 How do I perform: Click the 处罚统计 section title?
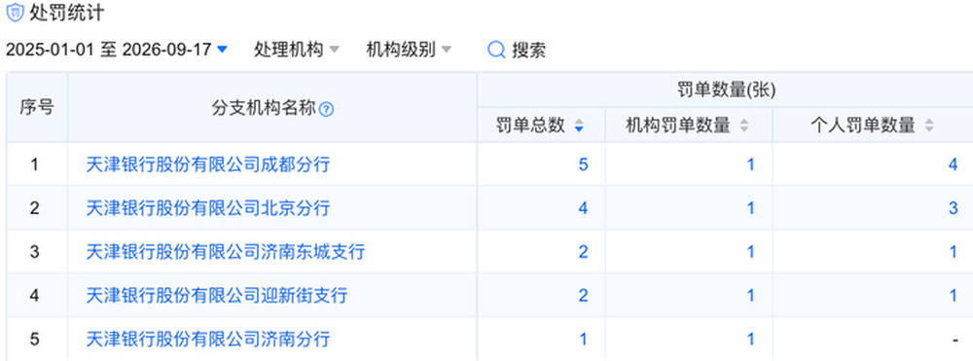click(68, 13)
